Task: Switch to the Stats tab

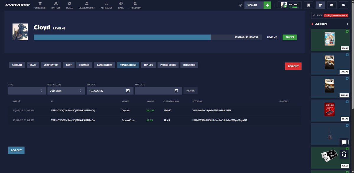Action: pyautogui.click(x=33, y=65)
